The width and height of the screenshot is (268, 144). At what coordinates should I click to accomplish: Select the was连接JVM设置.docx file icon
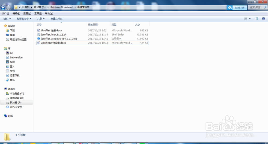[x=39, y=43]
